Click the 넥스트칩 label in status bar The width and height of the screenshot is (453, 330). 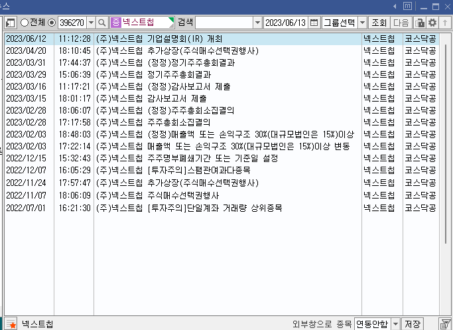pos(38,324)
